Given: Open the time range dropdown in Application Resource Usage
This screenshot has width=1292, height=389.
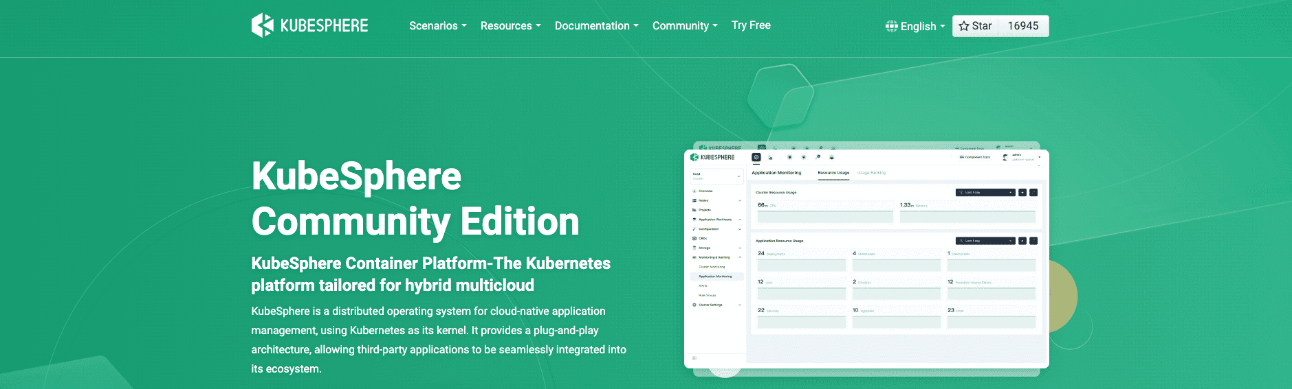Looking at the screenshot, I should coord(985,241).
